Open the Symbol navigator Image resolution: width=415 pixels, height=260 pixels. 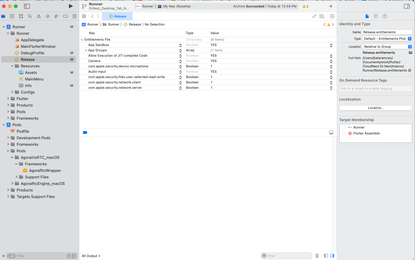[21, 16]
